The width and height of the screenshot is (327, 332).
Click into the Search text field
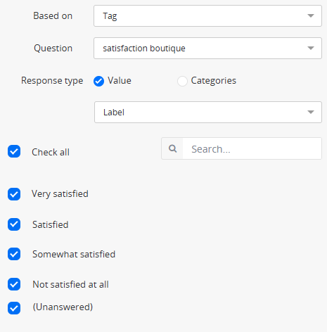252,148
